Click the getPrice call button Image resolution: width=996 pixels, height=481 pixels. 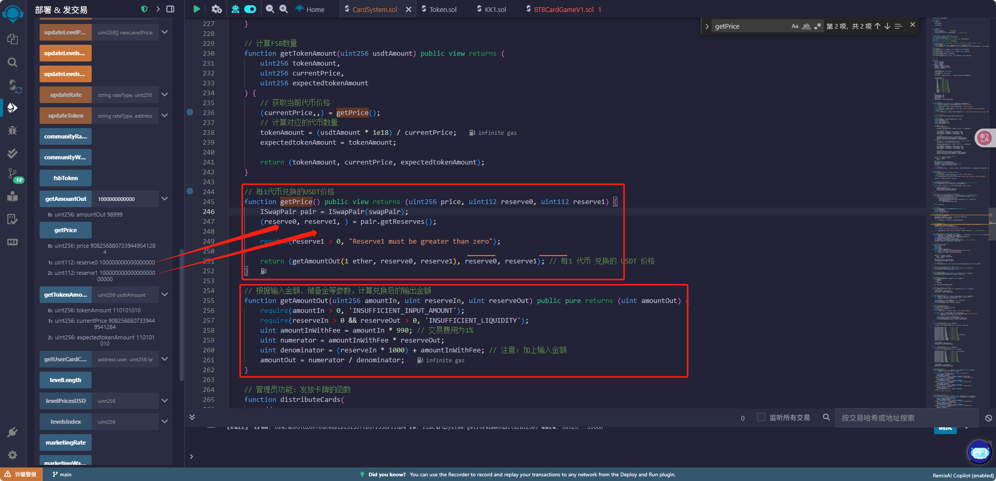point(66,230)
